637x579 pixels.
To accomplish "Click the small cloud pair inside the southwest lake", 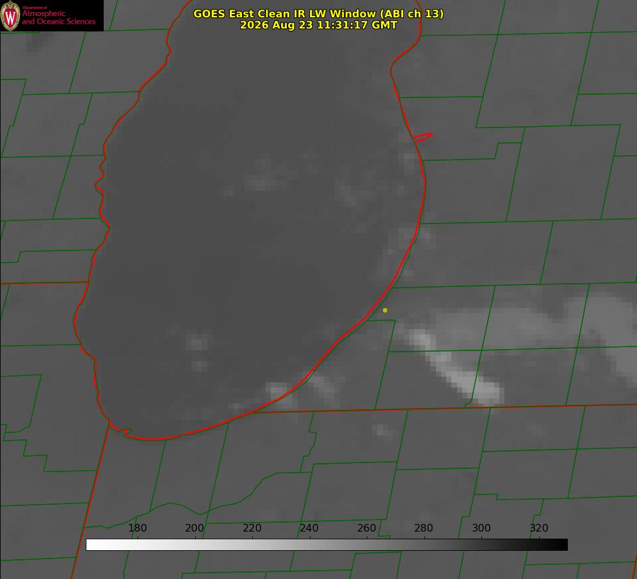I will (198, 352).
